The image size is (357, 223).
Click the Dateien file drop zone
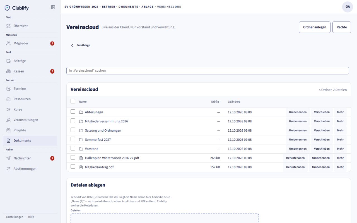pyautogui.click(x=165, y=218)
